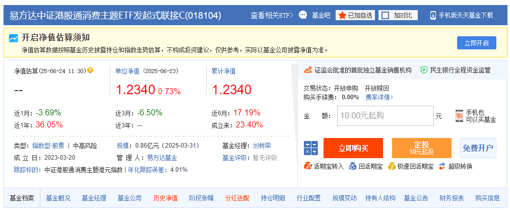Click the 基金吧 chat bubble icon
Image resolution: width=510 pixels, height=210 pixels.
click(x=303, y=15)
